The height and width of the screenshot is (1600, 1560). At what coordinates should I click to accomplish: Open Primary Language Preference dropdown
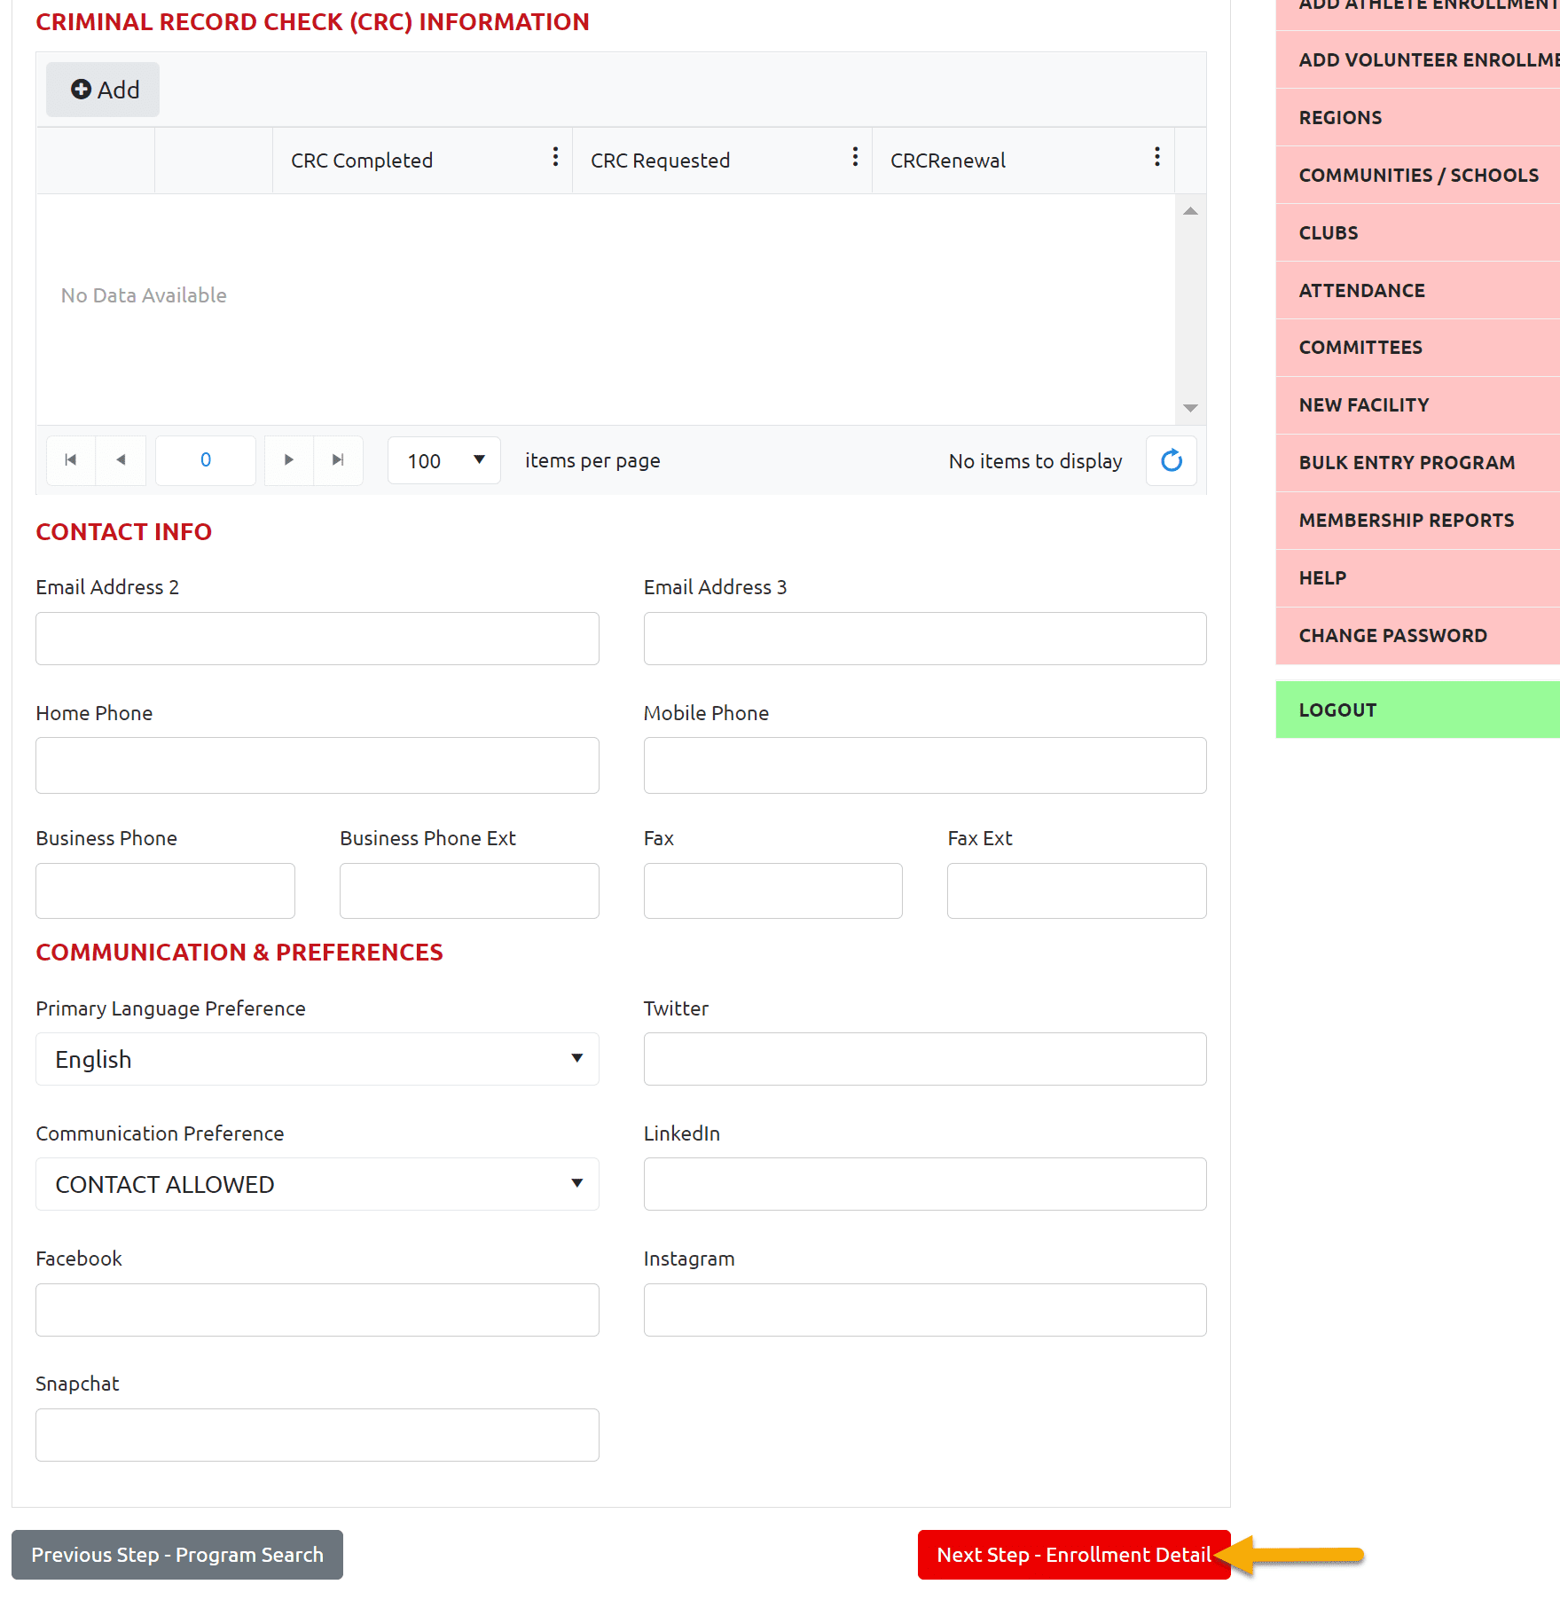[317, 1059]
